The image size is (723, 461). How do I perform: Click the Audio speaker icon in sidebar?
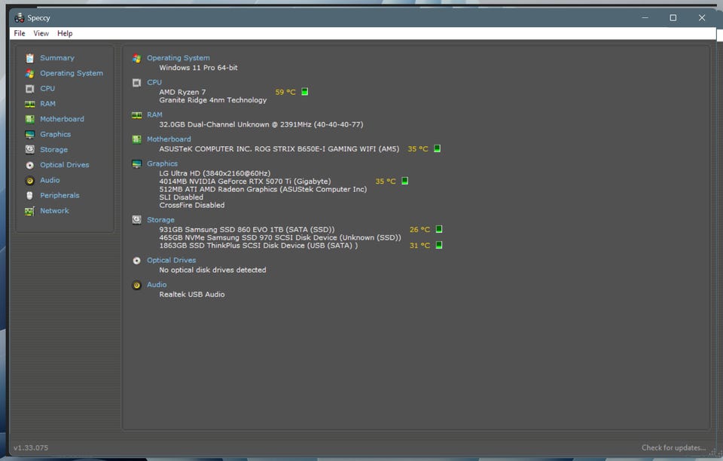point(30,180)
